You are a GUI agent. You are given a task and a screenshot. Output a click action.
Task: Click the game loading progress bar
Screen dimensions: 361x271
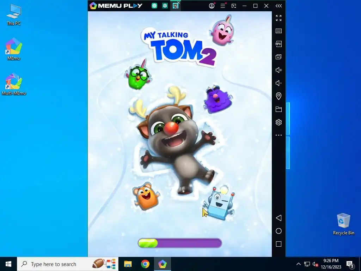tap(180, 243)
